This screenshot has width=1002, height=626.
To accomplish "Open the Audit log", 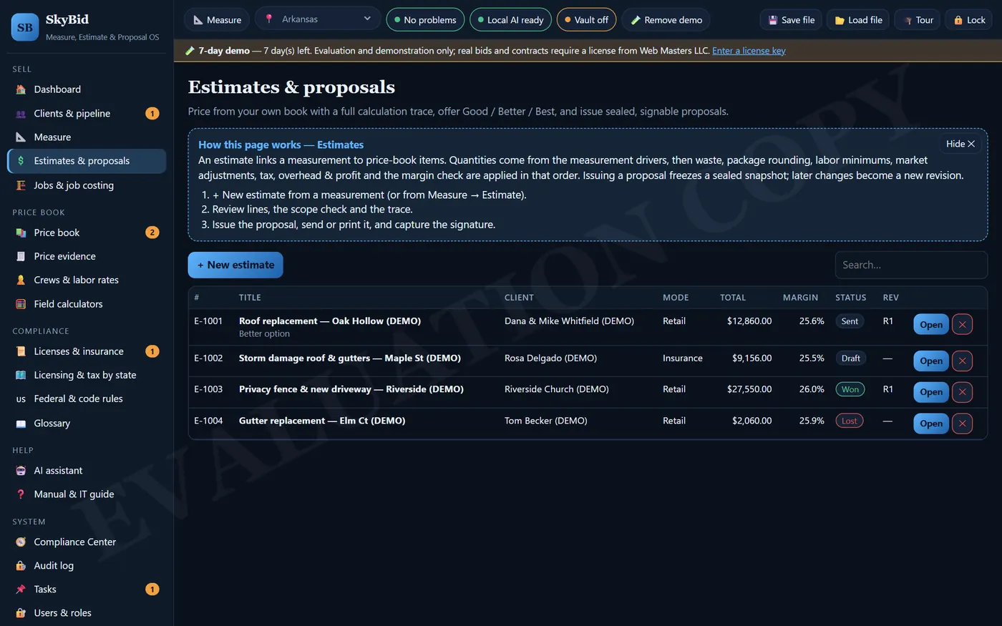I will click(87, 565).
